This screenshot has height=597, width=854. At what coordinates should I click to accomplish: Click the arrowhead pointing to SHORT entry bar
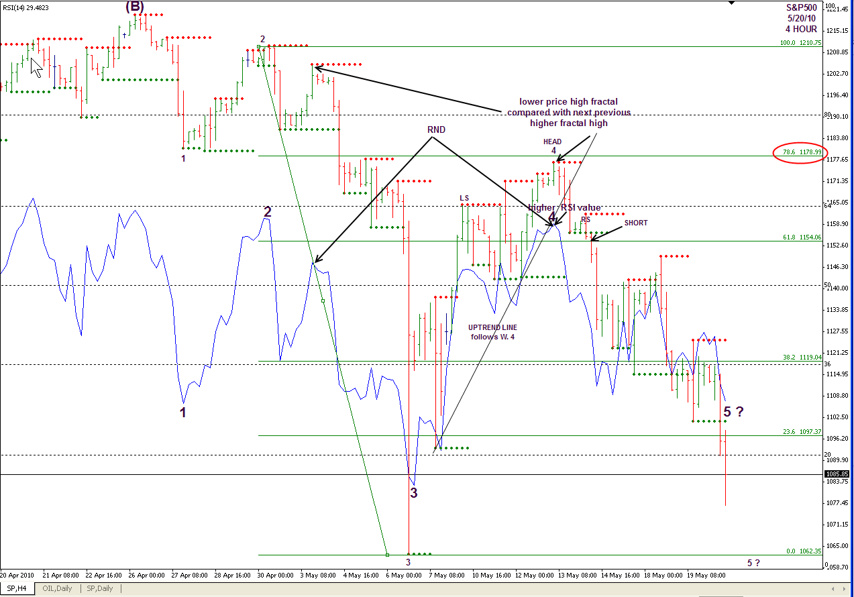point(593,237)
